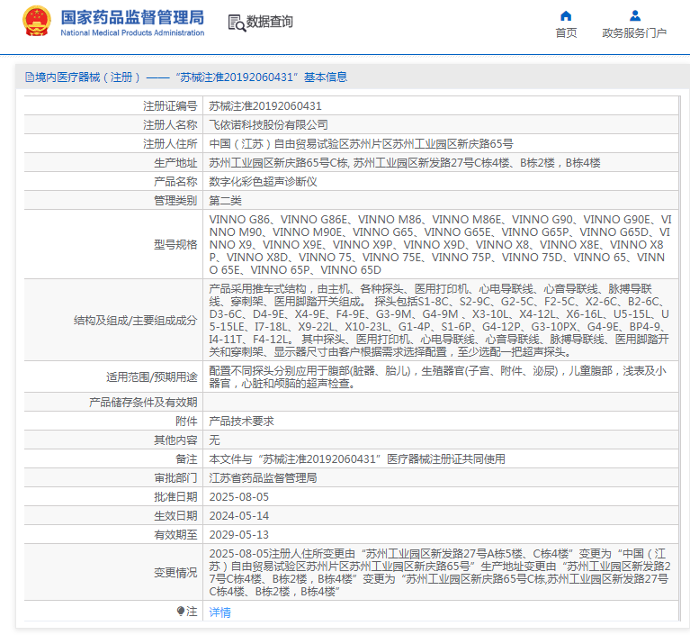This screenshot has width=690, height=635.
Task: Click the 国家药品监督管理局 site title
Action: pyautogui.click(x=131, y=17)
